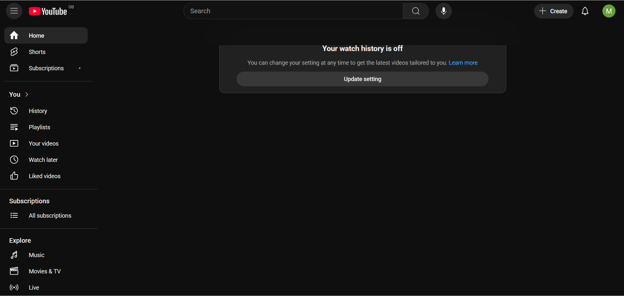Open the All subscriptions list
Screen dimensions: 624x296
[x=50, y=215]
